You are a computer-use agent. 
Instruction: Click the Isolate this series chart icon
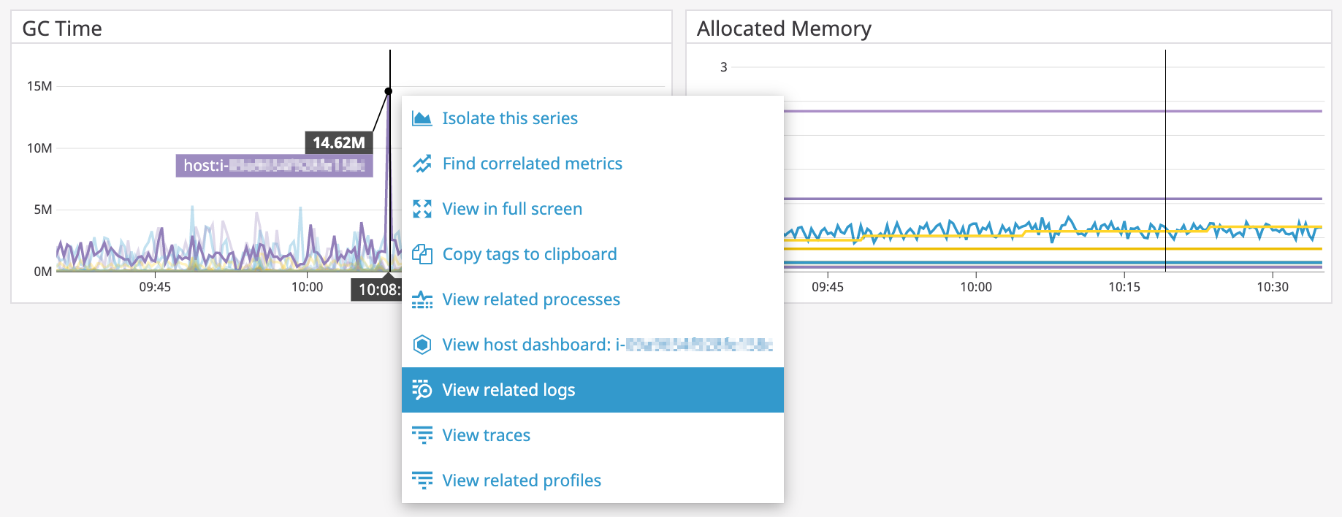click(x=422, y=118)
